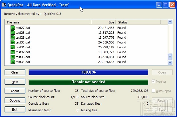Click the size value 19,304,724
Screen dimensions: 177x117
tap(106, 52)
